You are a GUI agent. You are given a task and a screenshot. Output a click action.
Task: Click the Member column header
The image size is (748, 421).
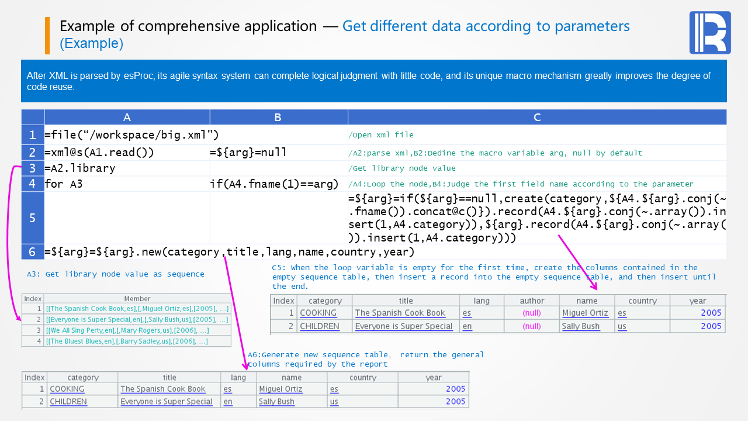tap(137, 299)
